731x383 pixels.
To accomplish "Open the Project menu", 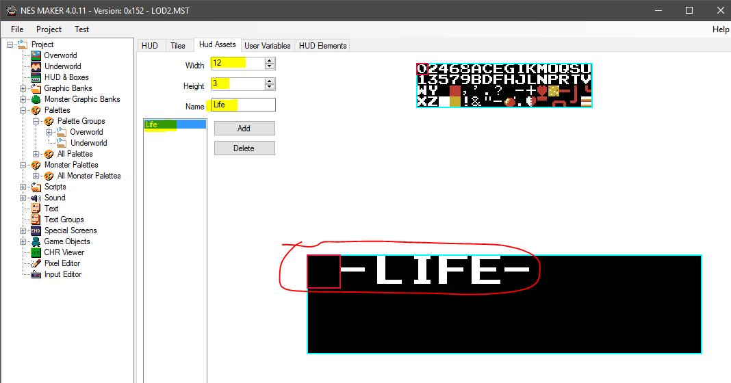I will click(x=49, y=29).
